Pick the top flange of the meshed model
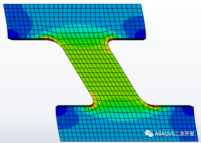Viewport: 201px width, 143px height. coord(75,21)
